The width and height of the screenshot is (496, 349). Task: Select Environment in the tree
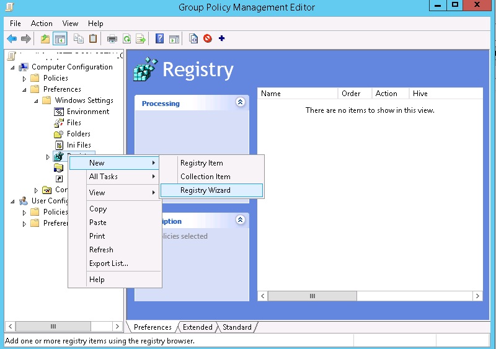coord(88,112)
